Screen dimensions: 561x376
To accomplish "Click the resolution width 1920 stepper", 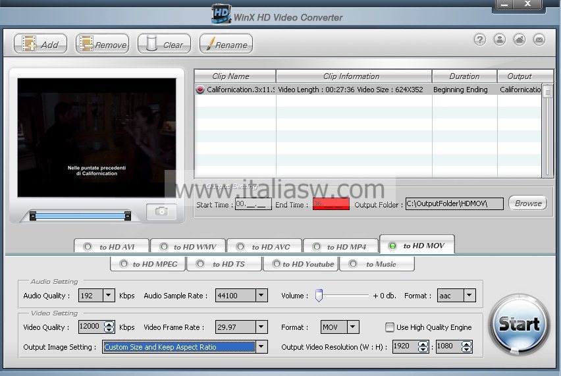I will coord(423,346).
